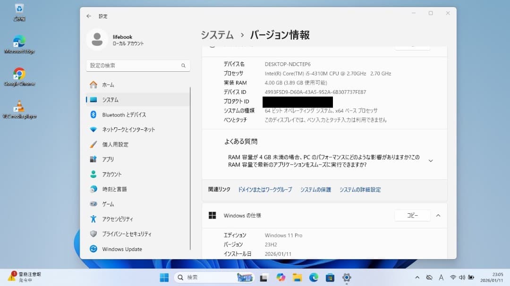Image resolution: width=510 pixels, height=286 pixels.
Task: Show hidden system tray icons
Action: [x=417, y=278]
